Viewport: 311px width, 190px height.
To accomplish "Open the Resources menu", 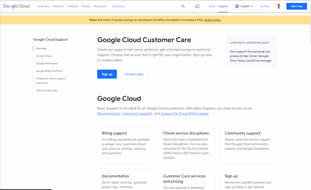I will [x=100, y=6].
